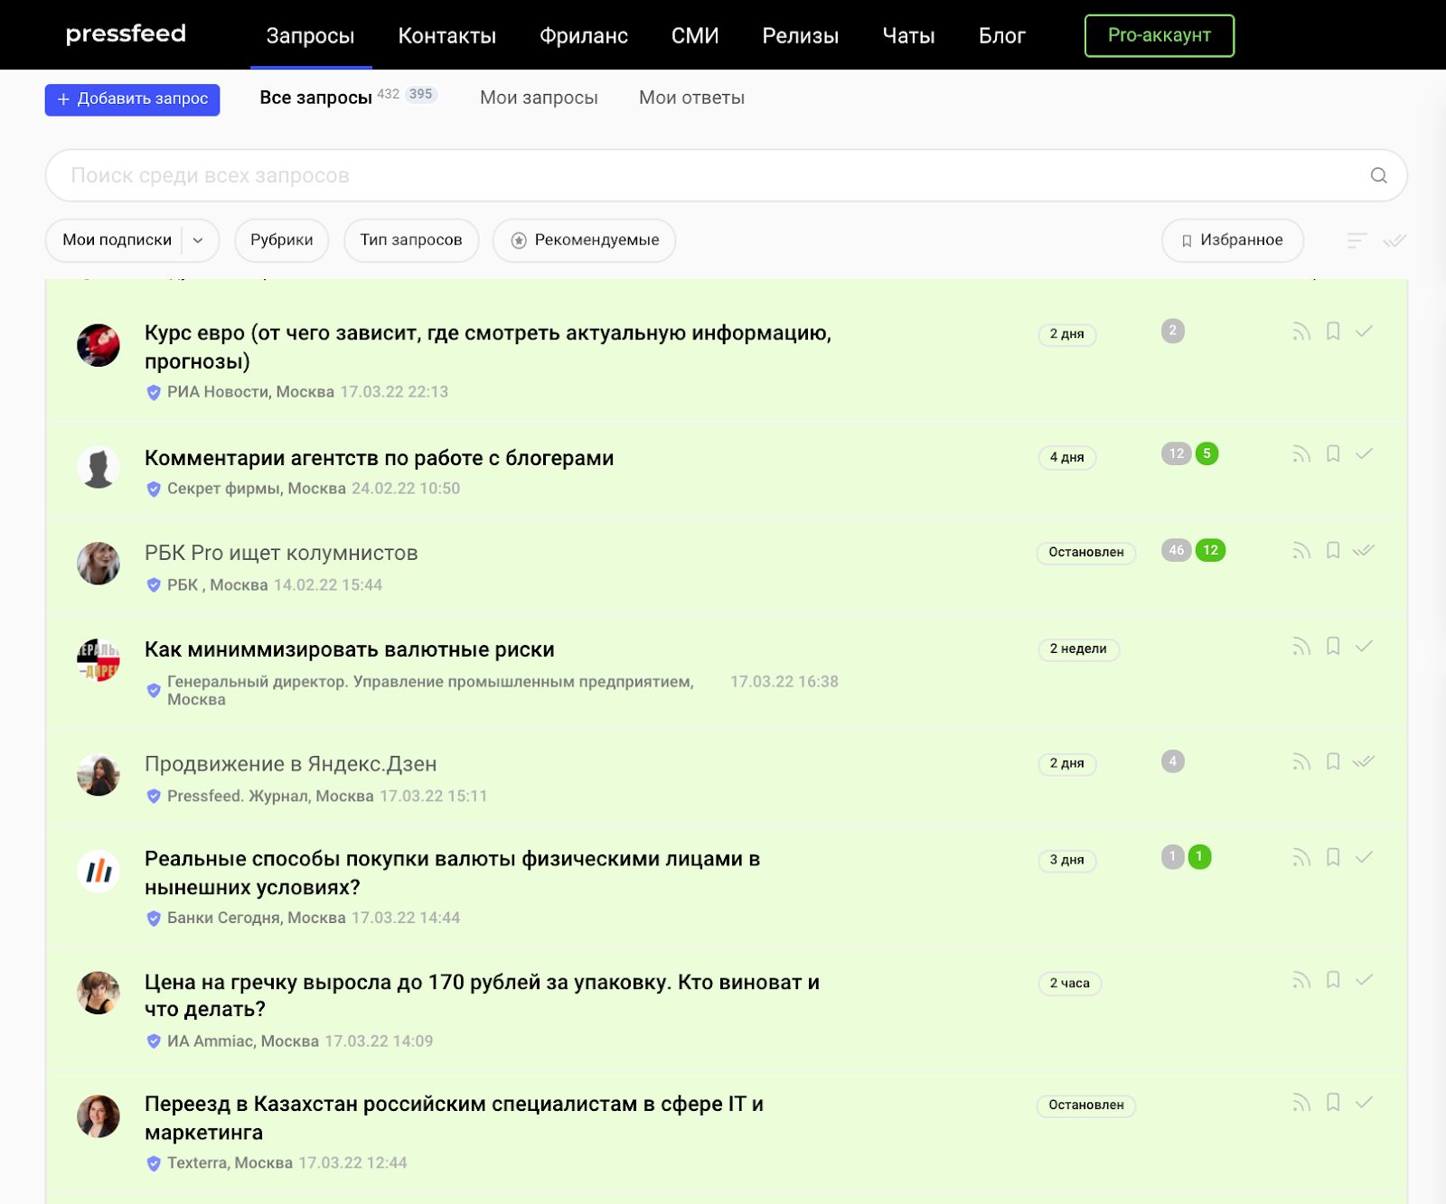Click RSS icon on Комментарии агентств row

click(x=1301, y=454)
